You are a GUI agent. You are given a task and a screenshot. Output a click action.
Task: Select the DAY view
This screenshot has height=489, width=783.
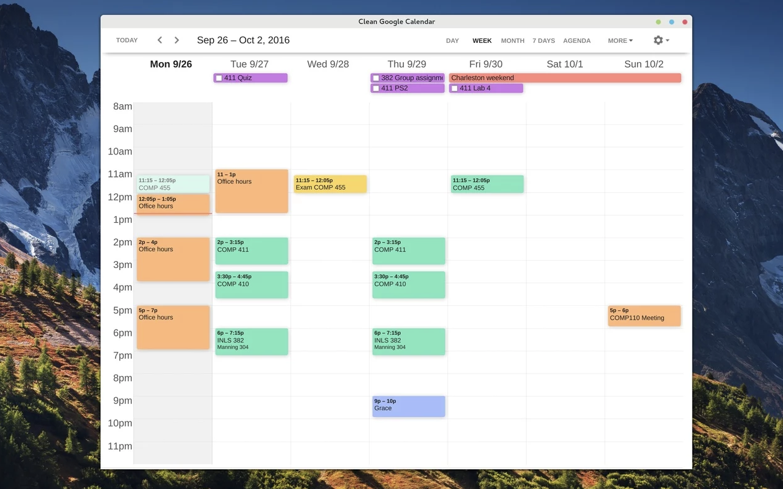[452, 40]
